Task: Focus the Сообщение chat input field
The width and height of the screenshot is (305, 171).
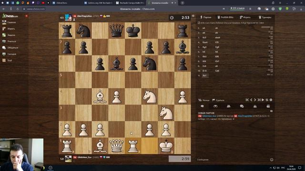Action: [233, 160]
